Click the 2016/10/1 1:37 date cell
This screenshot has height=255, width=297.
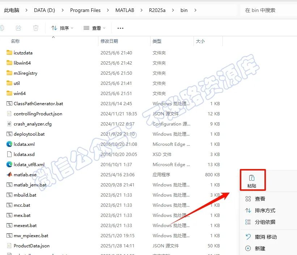116,164
